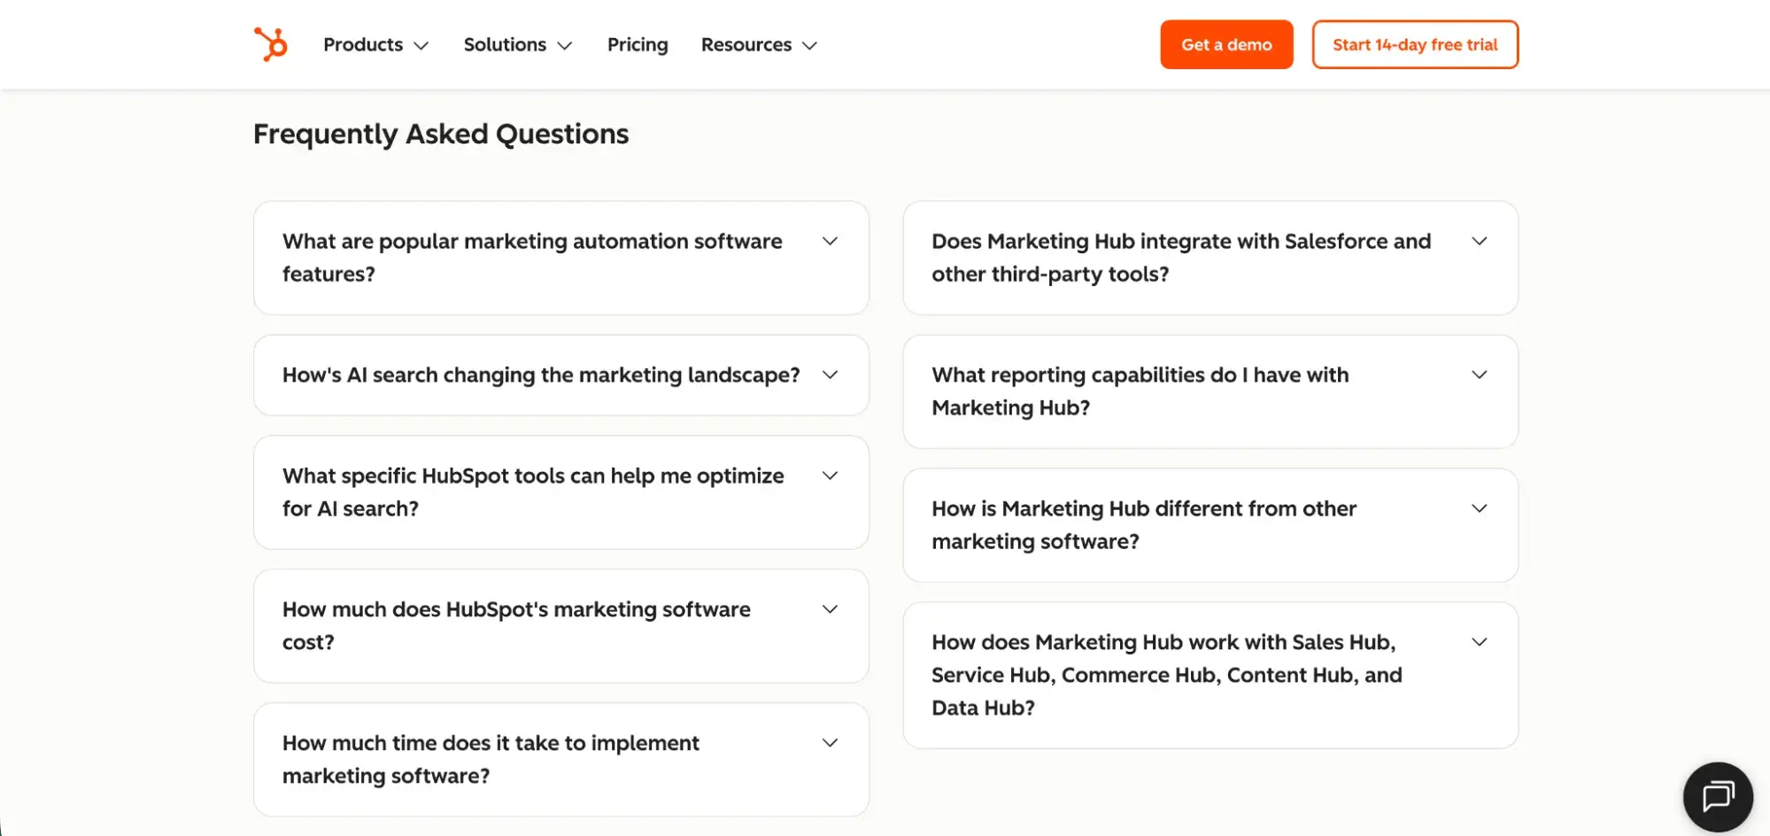The width and height of the screenshot is (1770, 836).
Task: Click the Get a demo button
Action: coord(1226,44)
